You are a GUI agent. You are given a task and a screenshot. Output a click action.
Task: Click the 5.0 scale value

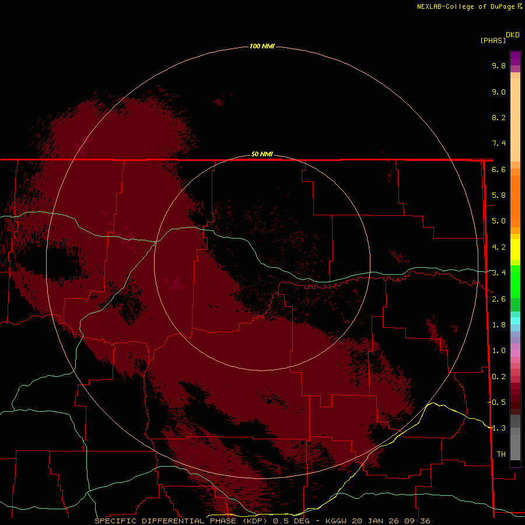click(499, 221)
